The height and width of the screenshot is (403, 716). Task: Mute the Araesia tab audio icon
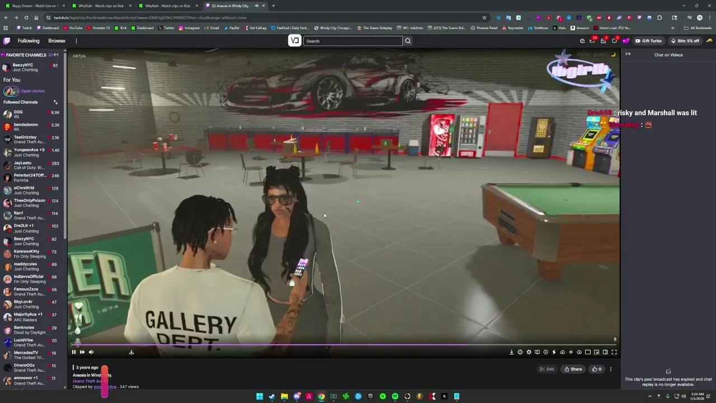257,6
